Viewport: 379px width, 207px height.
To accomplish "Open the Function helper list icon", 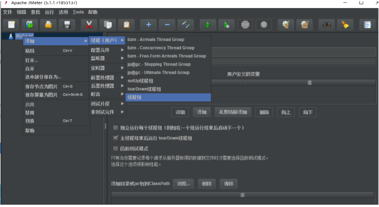I will 367,25.
